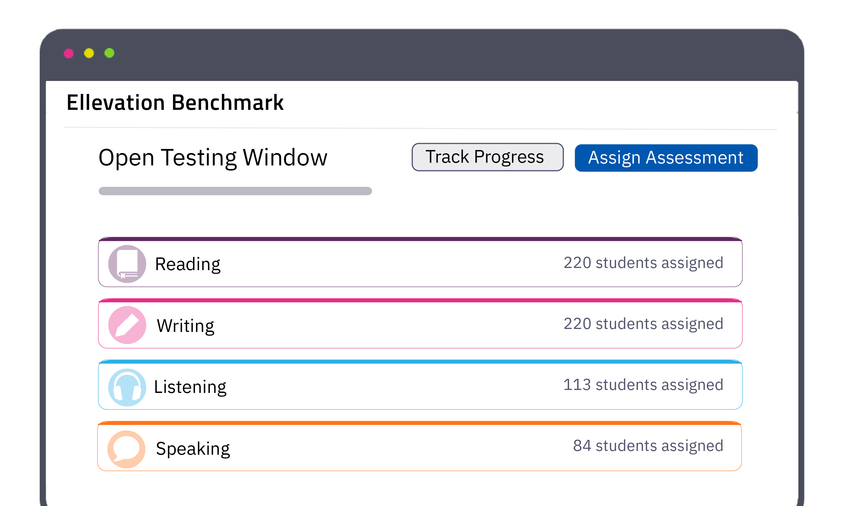844x506 pixels.
Task: Click the yellow window control dot
Action: 89,53
